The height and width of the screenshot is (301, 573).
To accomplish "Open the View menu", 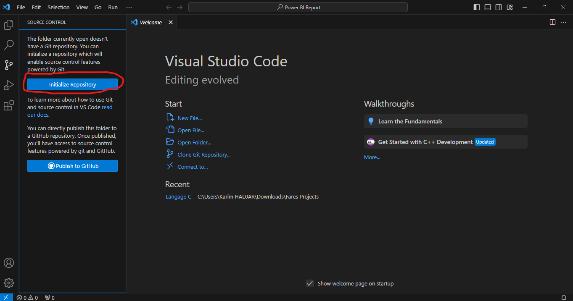I will [x=82, y=7].
